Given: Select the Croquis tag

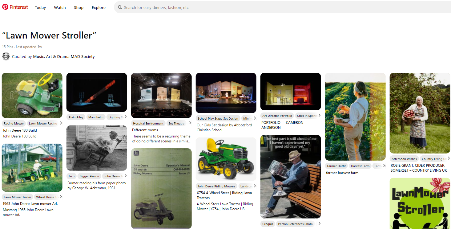Looking at the screenshot, I should tap(268, 224).
